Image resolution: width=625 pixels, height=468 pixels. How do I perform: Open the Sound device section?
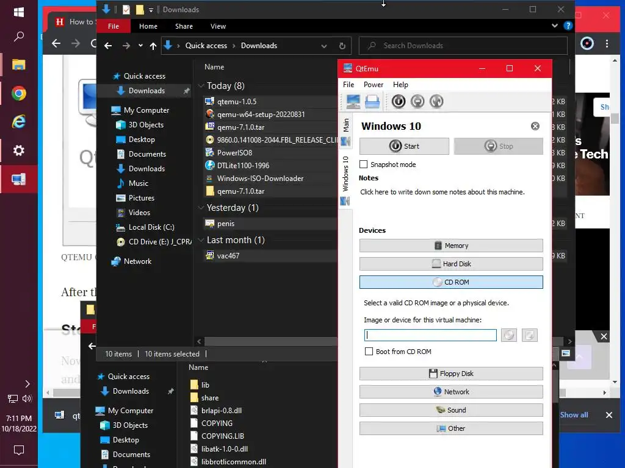[451, 410]
